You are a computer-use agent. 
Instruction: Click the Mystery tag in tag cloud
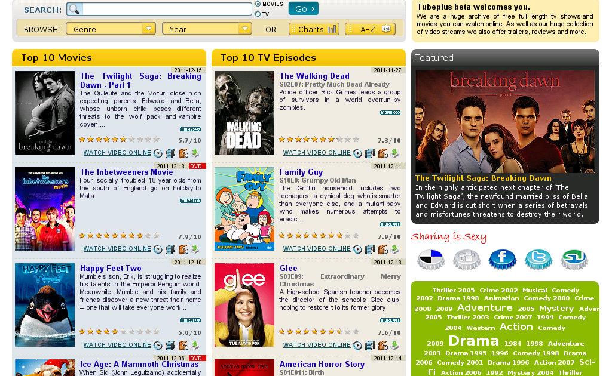[556, 309]
